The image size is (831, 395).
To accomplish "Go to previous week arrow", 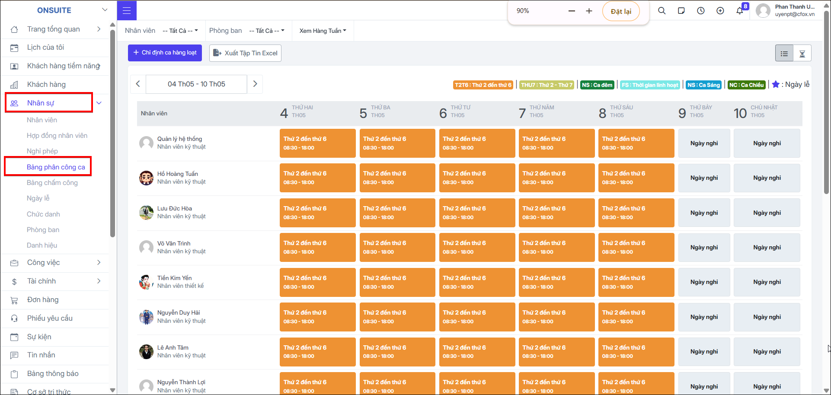I will (x=138, y=84).
